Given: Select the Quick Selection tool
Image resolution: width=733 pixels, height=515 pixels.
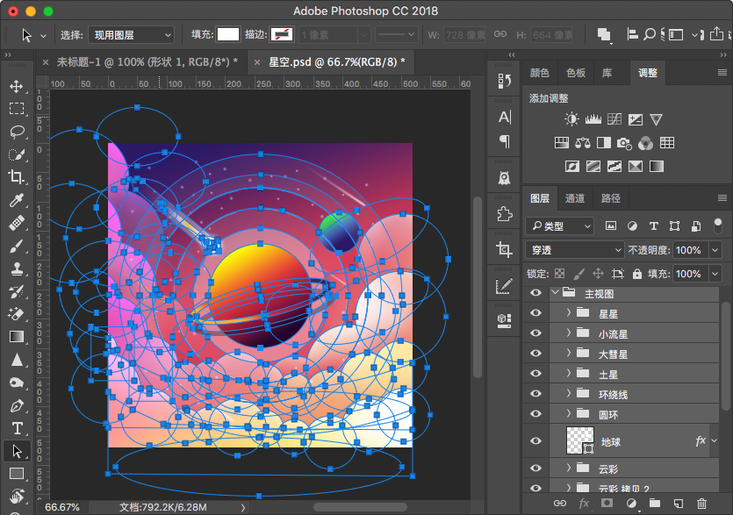Looking at the screenshot, I should pos(17,154).
